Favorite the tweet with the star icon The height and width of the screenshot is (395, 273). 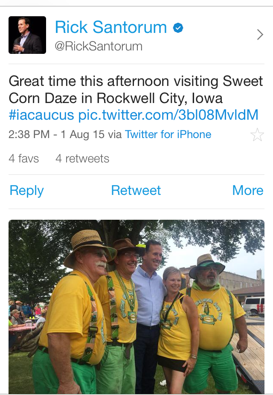257,135
